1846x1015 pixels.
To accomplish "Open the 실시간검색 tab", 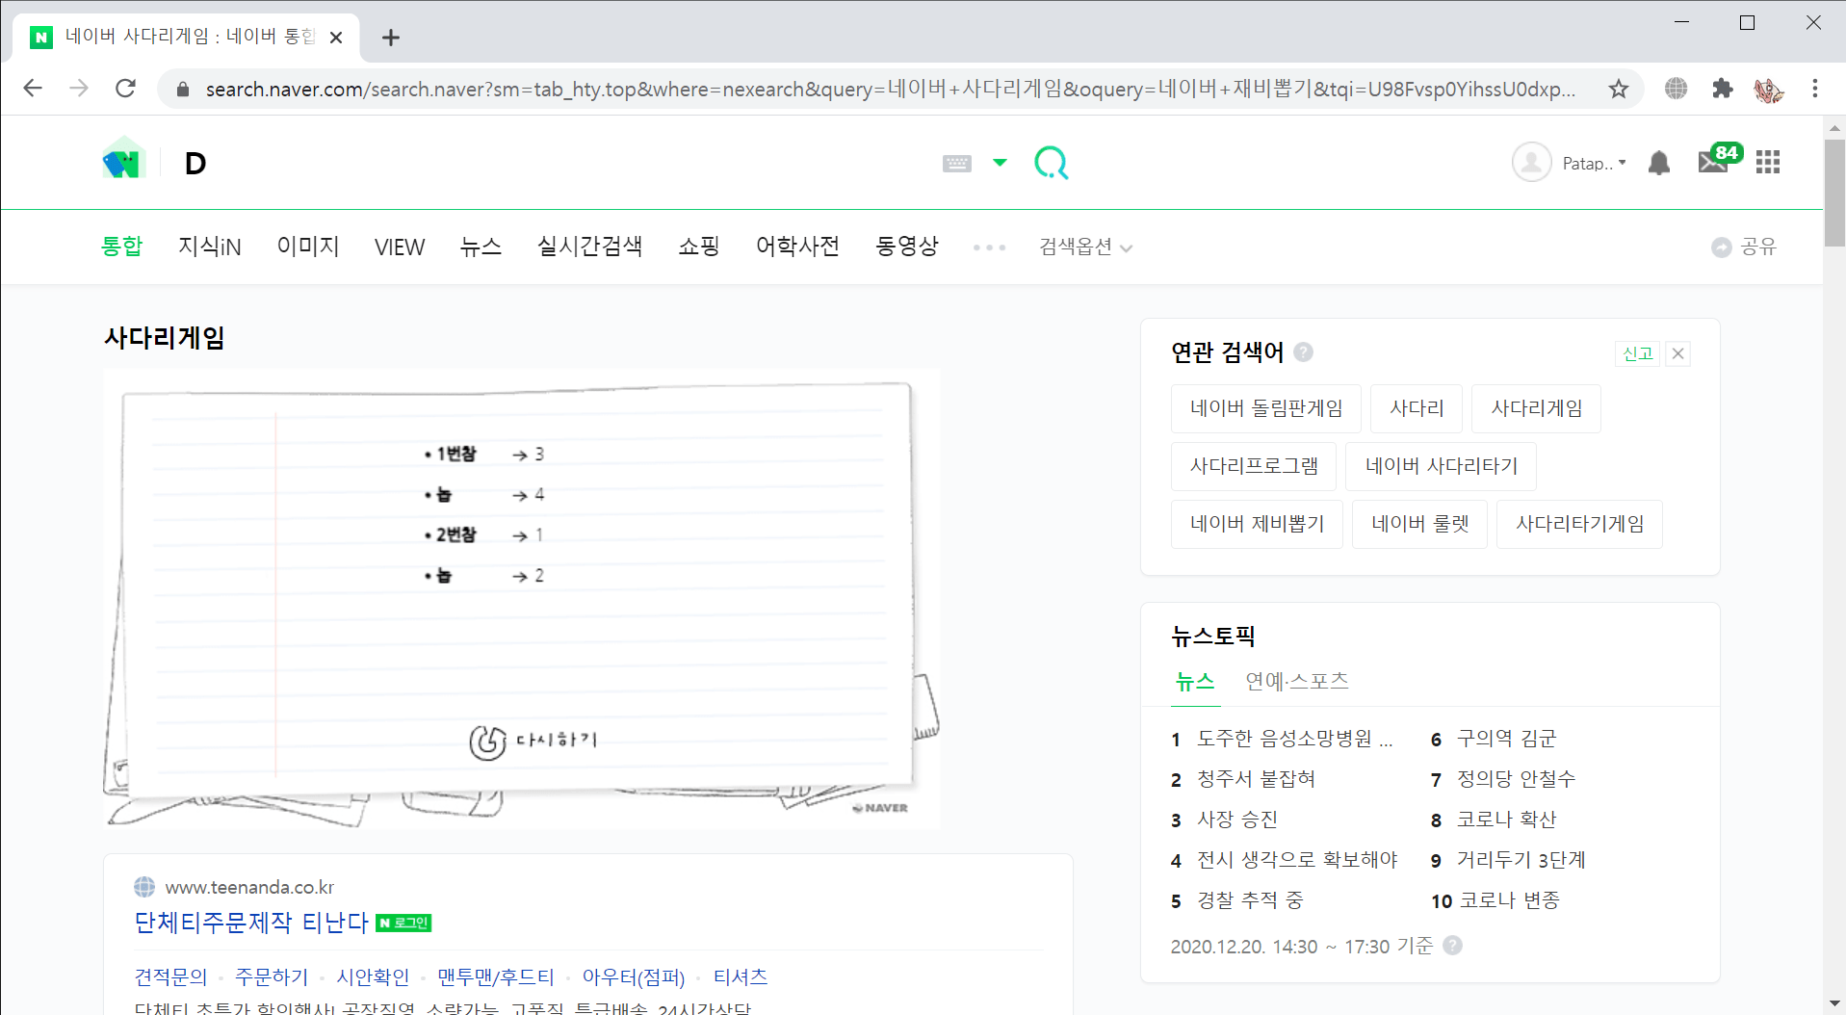I will point(589,247).
